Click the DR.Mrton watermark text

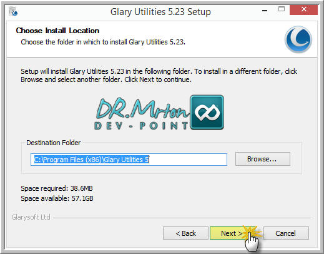point(142,109)
